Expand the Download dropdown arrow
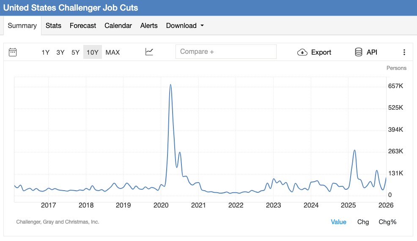The height and width of the screenshot is (241, 417). (x=202, y=25)
